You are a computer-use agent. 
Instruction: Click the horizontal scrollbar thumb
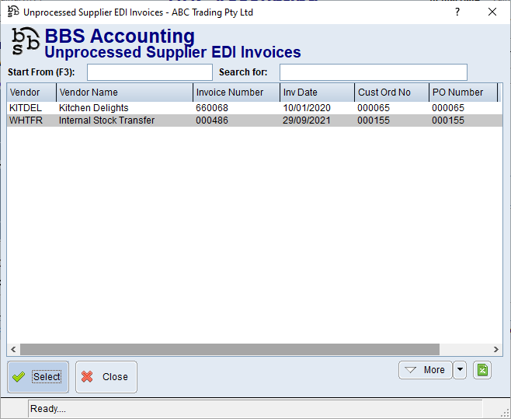click(x=229, y=350)
